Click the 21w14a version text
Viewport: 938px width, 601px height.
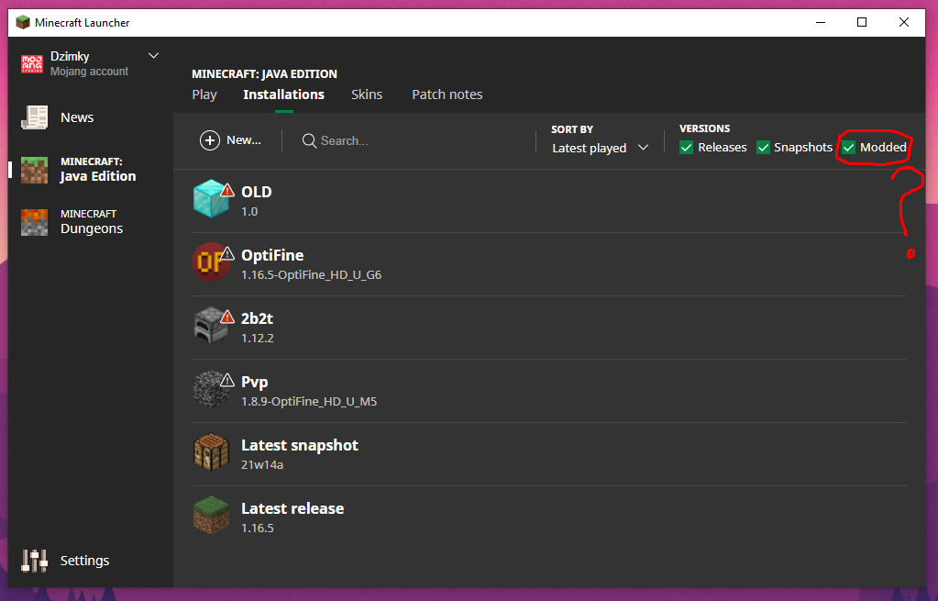click(262, 464)
